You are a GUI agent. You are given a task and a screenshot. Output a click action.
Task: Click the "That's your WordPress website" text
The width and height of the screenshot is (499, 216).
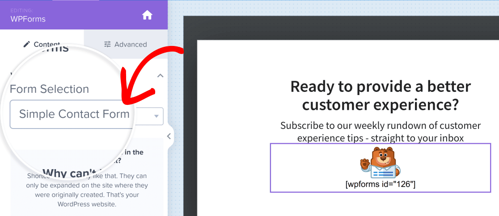tap(87, 199)
